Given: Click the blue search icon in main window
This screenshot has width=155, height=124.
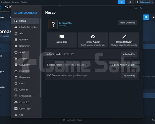Looking at the screenshot, I should 146,17.
